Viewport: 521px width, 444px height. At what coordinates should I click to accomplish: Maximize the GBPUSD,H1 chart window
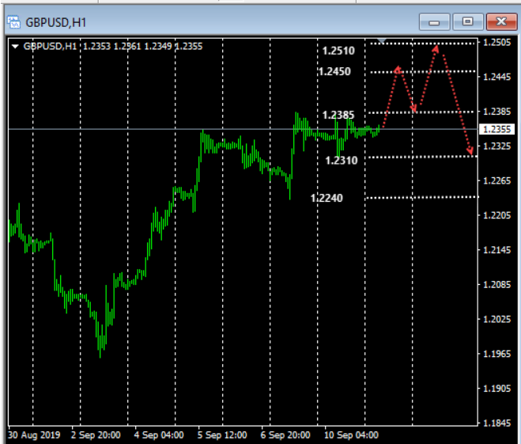click(468, 22)
